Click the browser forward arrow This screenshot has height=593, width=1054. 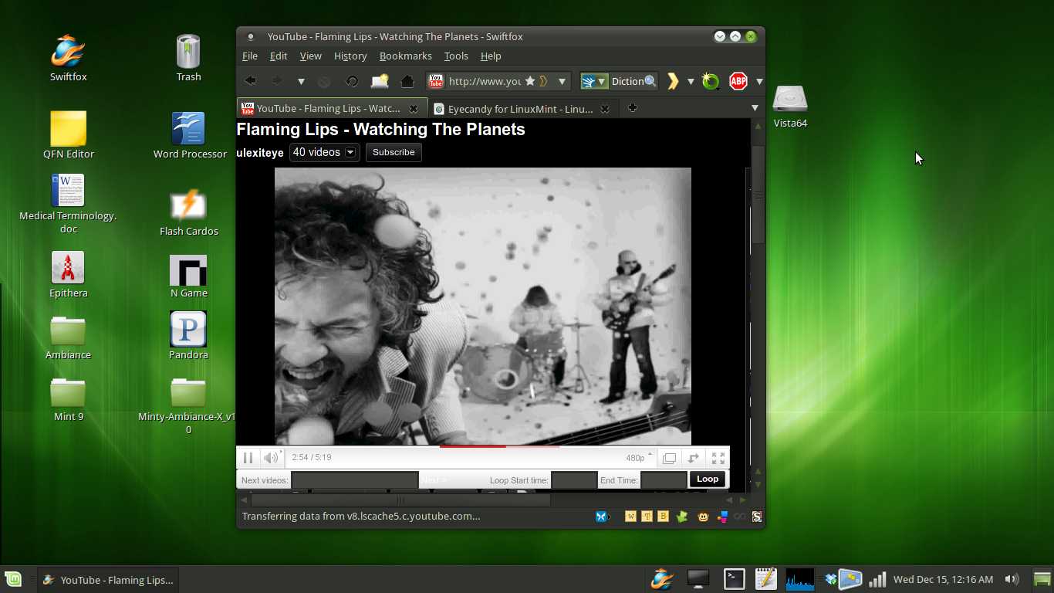point(275,81)
